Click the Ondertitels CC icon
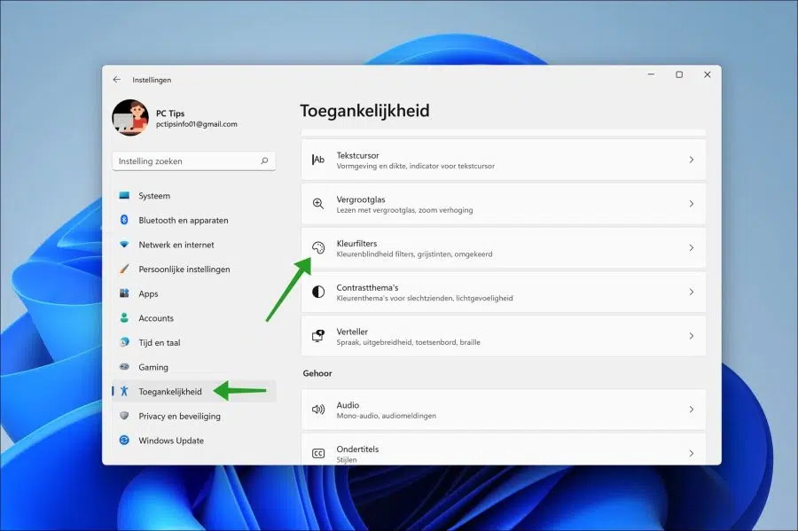This screenshot has height=531, width=798. click(x=318, y=453)
